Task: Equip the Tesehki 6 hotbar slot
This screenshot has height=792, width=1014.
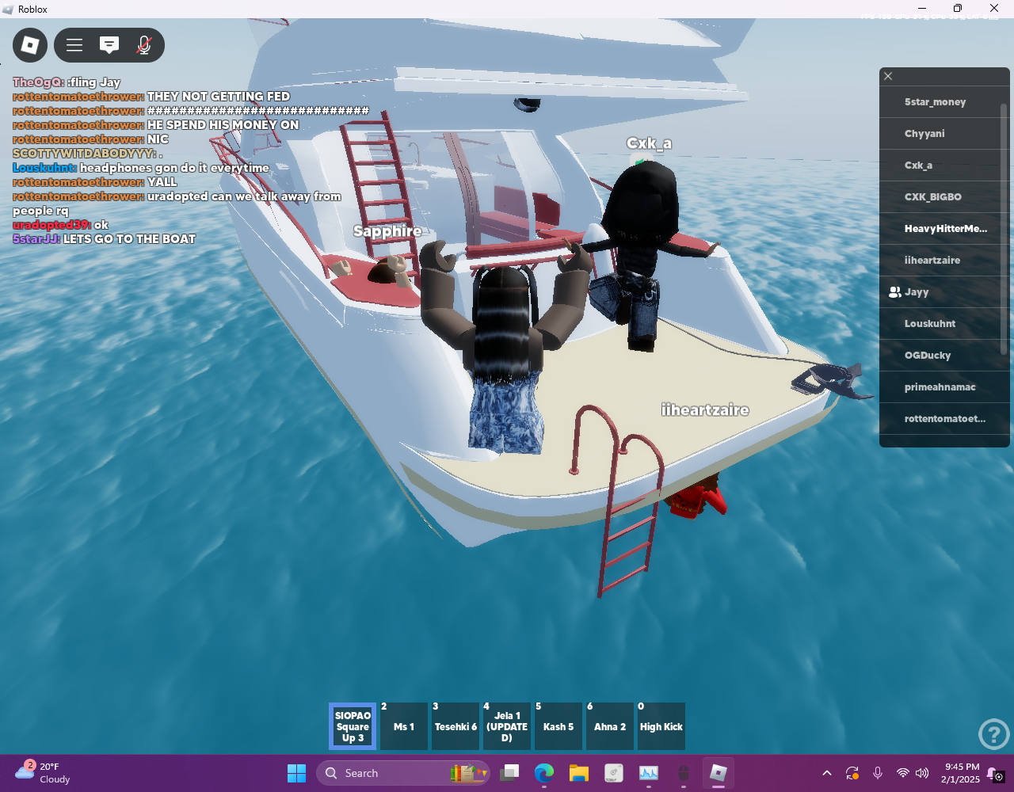Action: 456,726
